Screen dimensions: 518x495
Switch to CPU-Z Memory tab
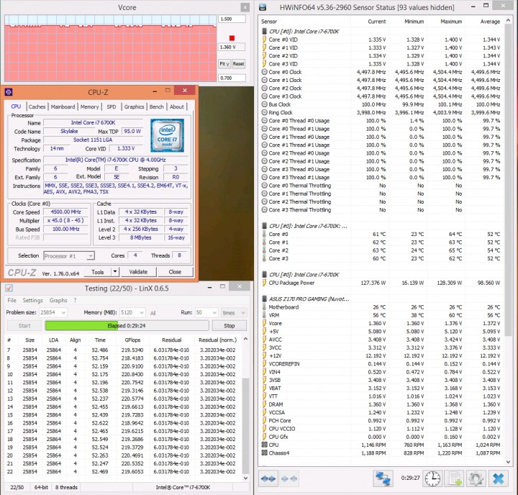[x=89, y=106]
